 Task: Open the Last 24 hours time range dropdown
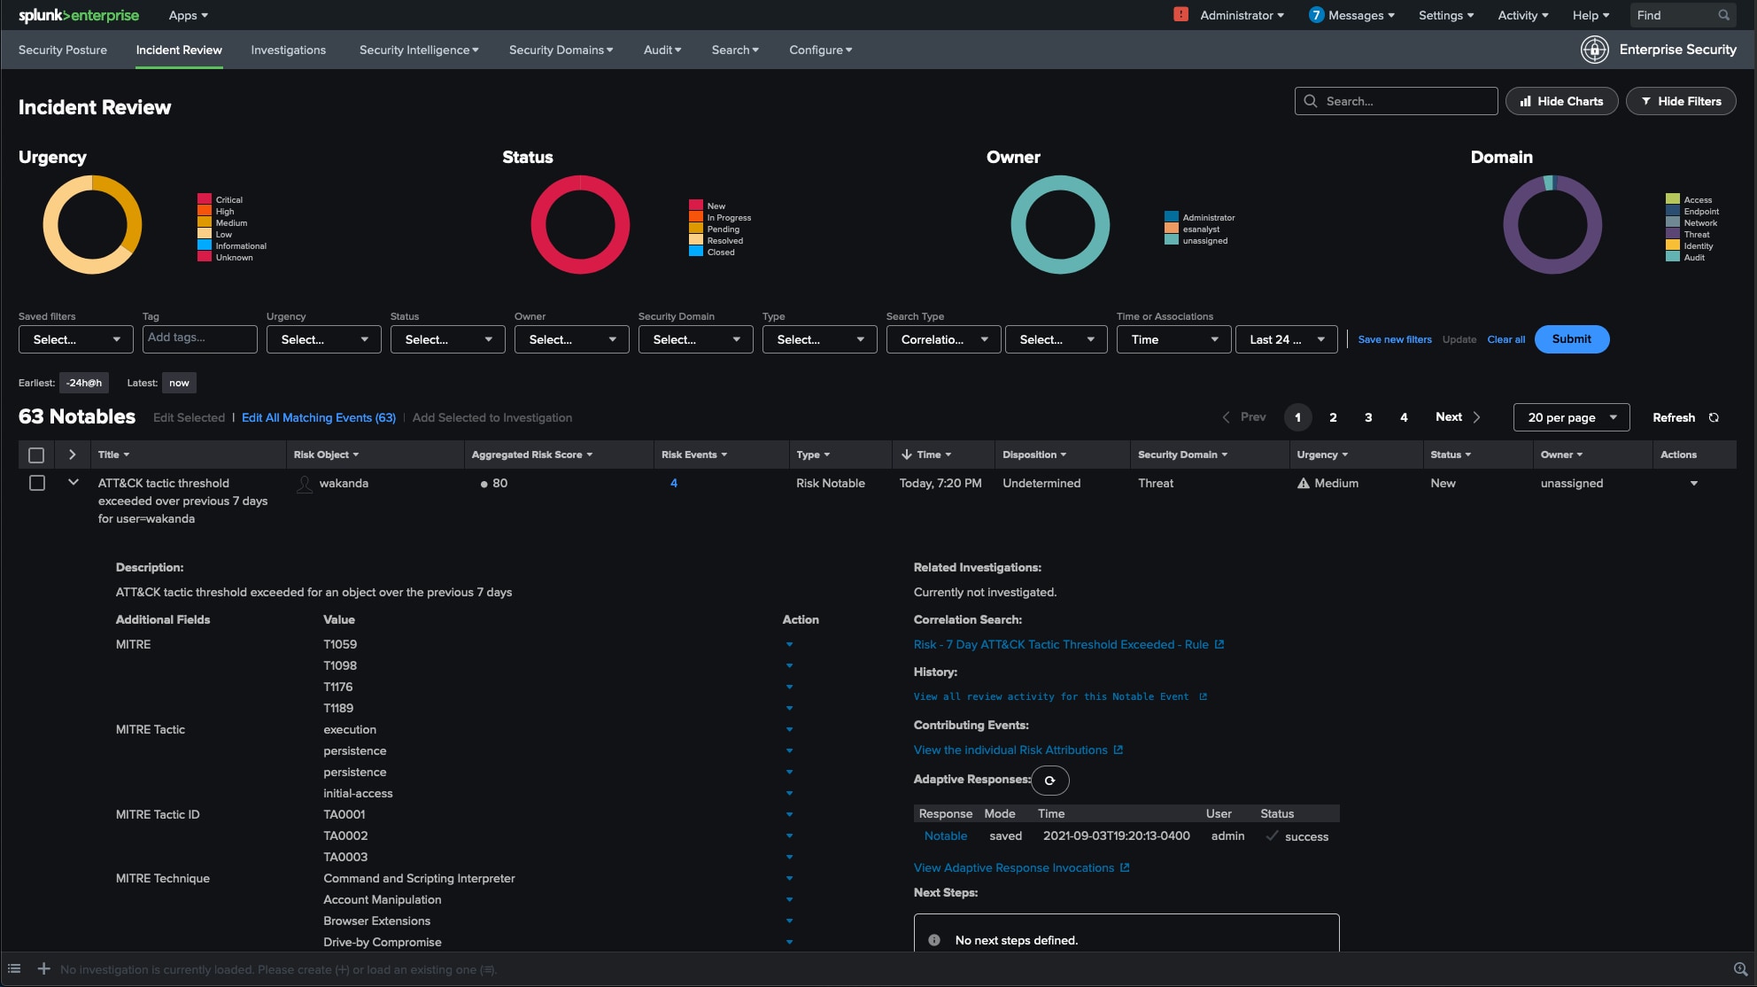pyautogui.click(x=1287, y=339)
